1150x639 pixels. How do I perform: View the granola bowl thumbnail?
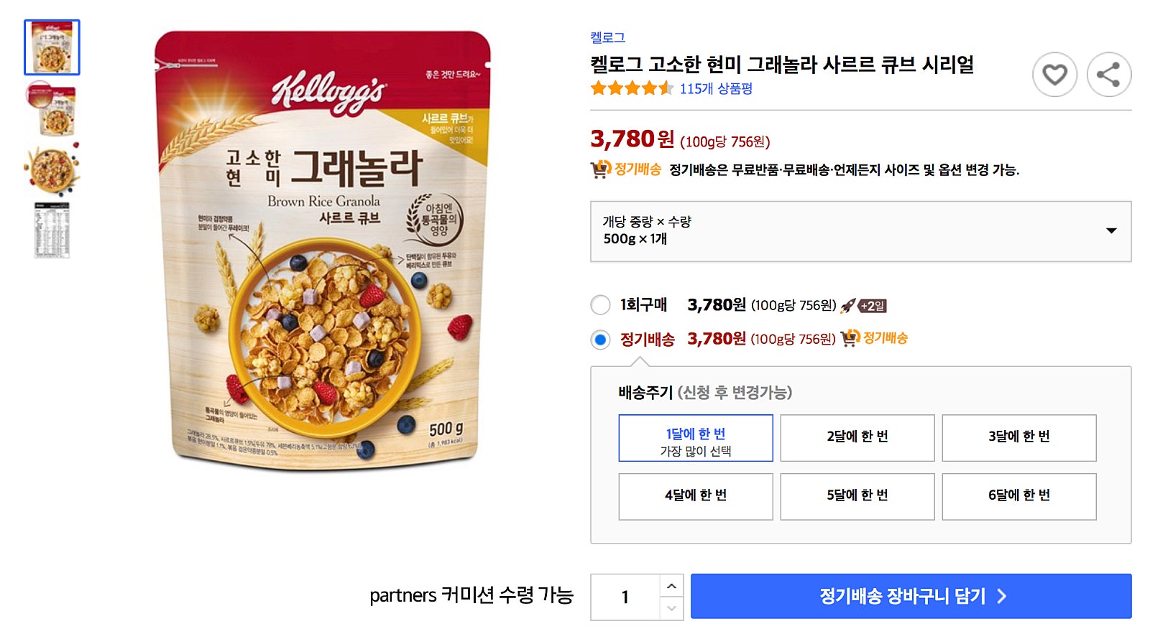point(52,170)
